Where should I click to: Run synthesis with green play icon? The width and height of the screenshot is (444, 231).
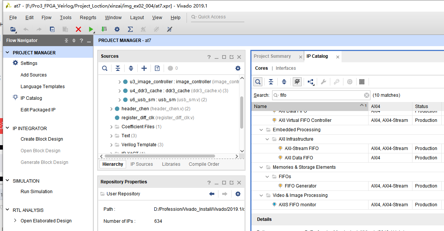(91, 29)
